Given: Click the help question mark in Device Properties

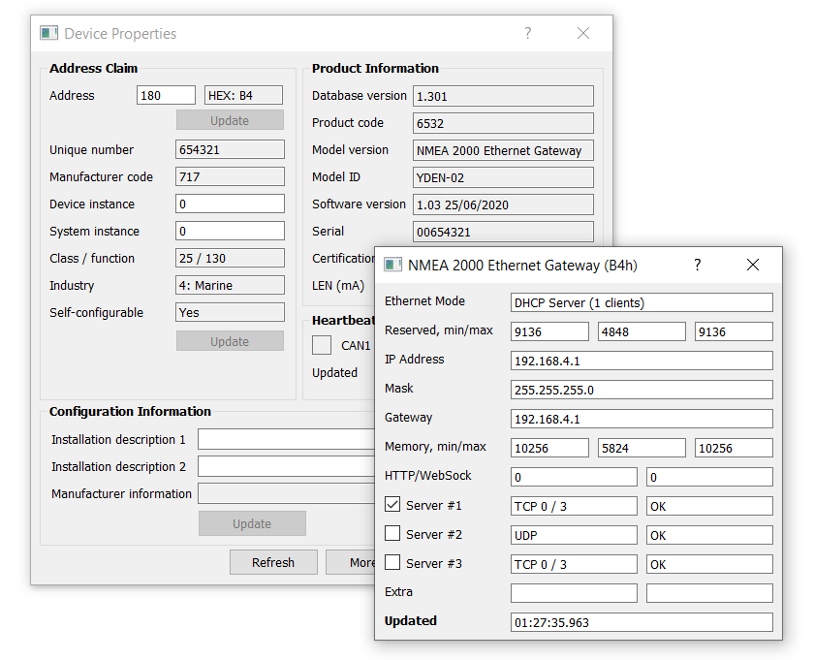Looking at the screenshot, I should 528,33.
